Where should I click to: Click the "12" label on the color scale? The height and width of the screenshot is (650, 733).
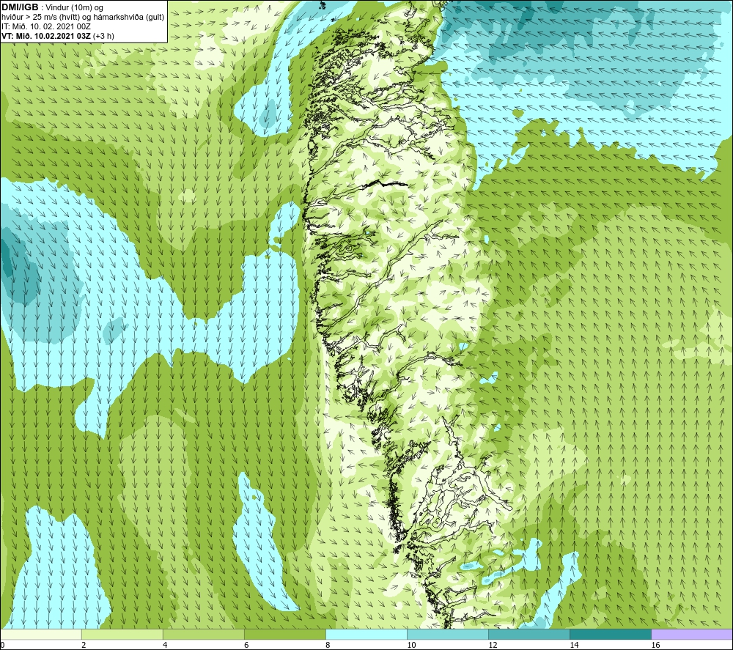tap(493, 646)
